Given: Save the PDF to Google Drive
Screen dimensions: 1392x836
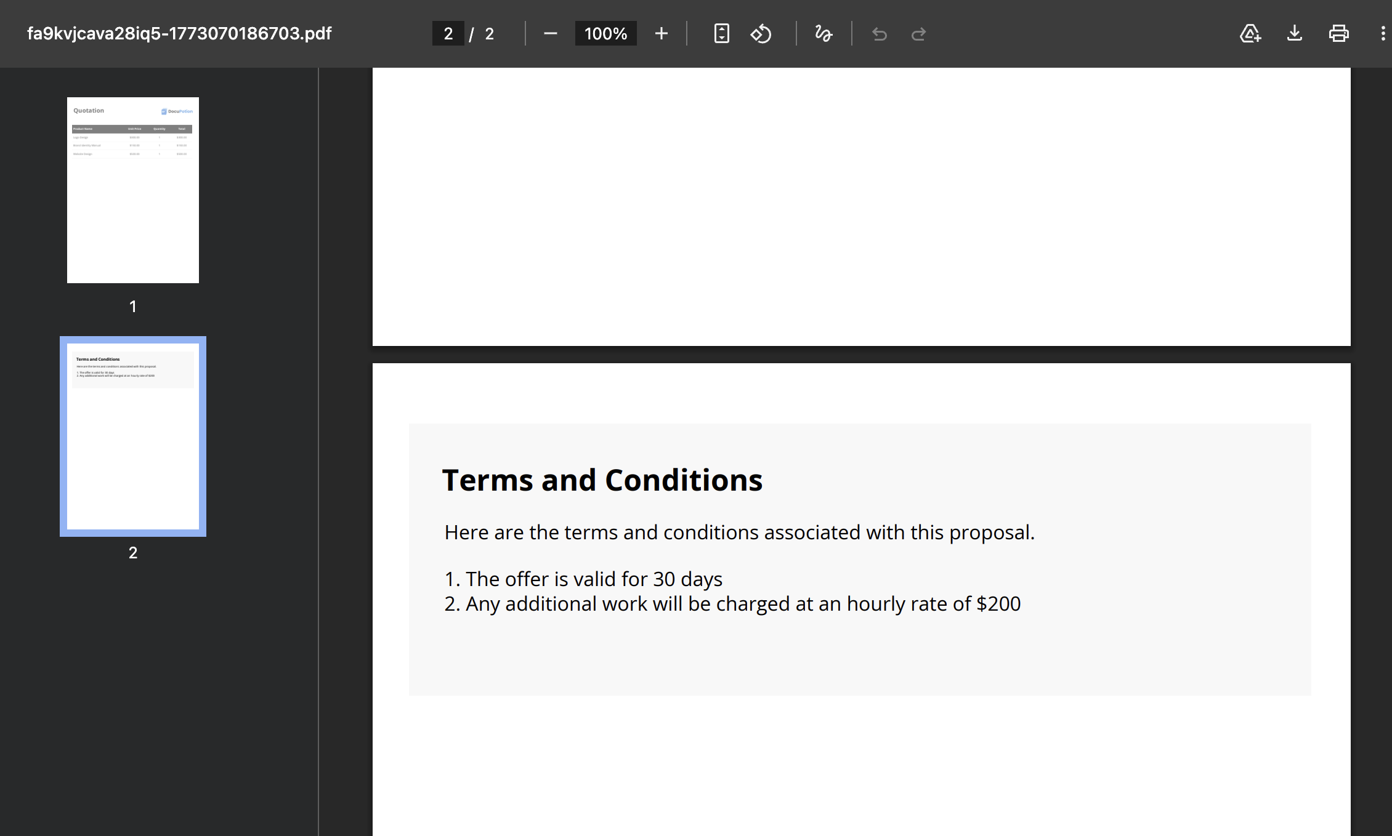Looking at the screenshot, I should [x=1250, y=34].
